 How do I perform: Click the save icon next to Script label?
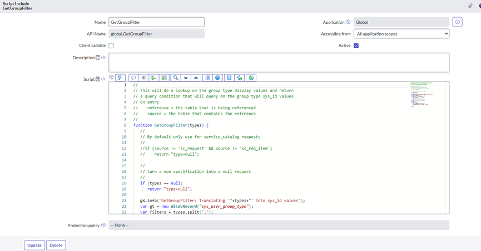tap(97, 79)
